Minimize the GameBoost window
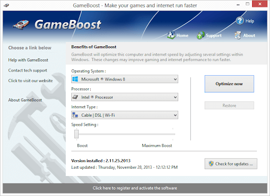The width and height of the screenshot is (270, 196). (x=238, y=4)
